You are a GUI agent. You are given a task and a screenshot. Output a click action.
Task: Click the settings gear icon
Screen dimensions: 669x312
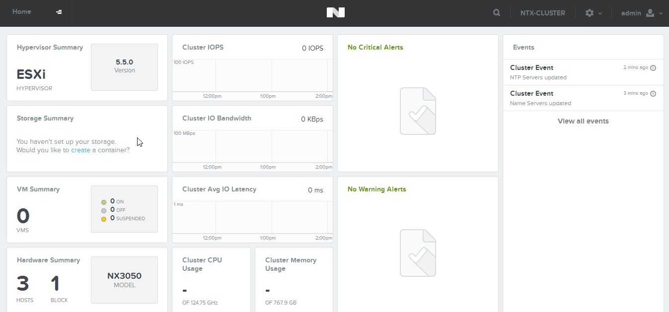pos(590,13)
